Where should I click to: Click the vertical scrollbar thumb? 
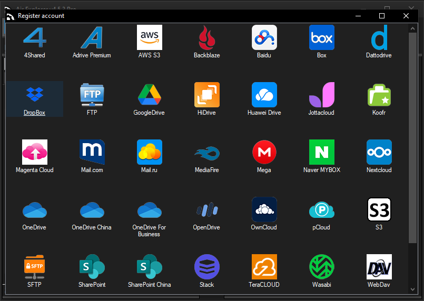pos(412,138)
